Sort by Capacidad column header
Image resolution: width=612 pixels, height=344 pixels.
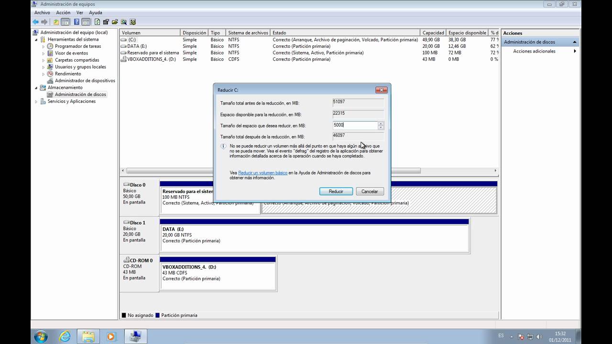[x=433, y=33]
